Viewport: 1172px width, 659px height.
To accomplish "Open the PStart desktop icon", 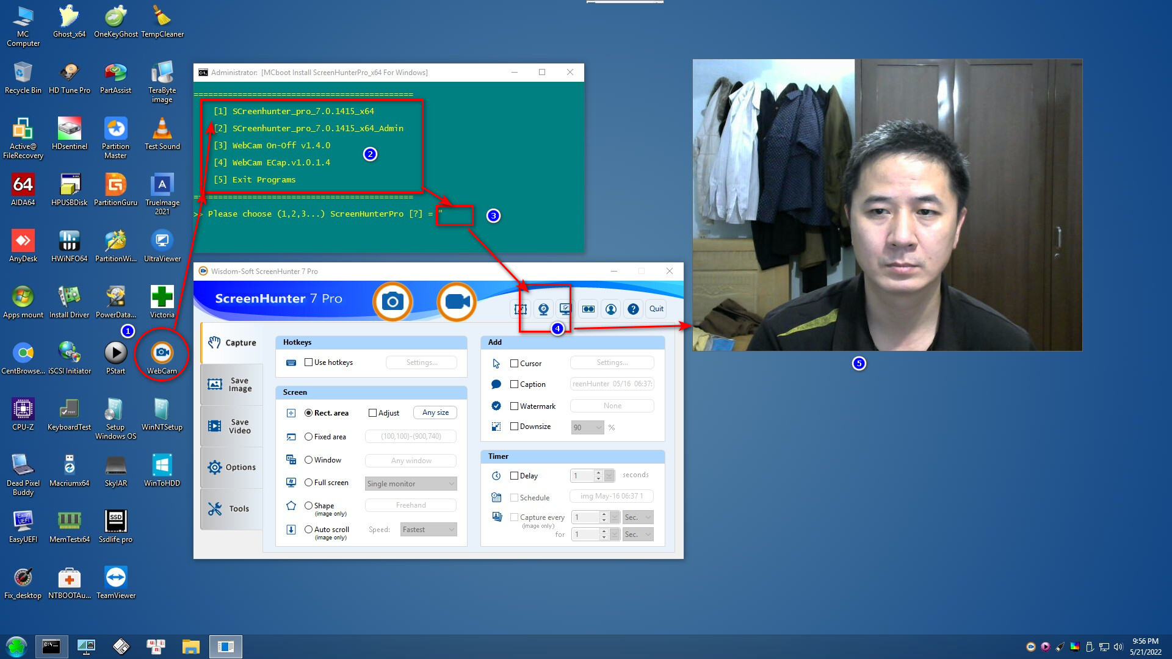I will (x=115, y=358).
